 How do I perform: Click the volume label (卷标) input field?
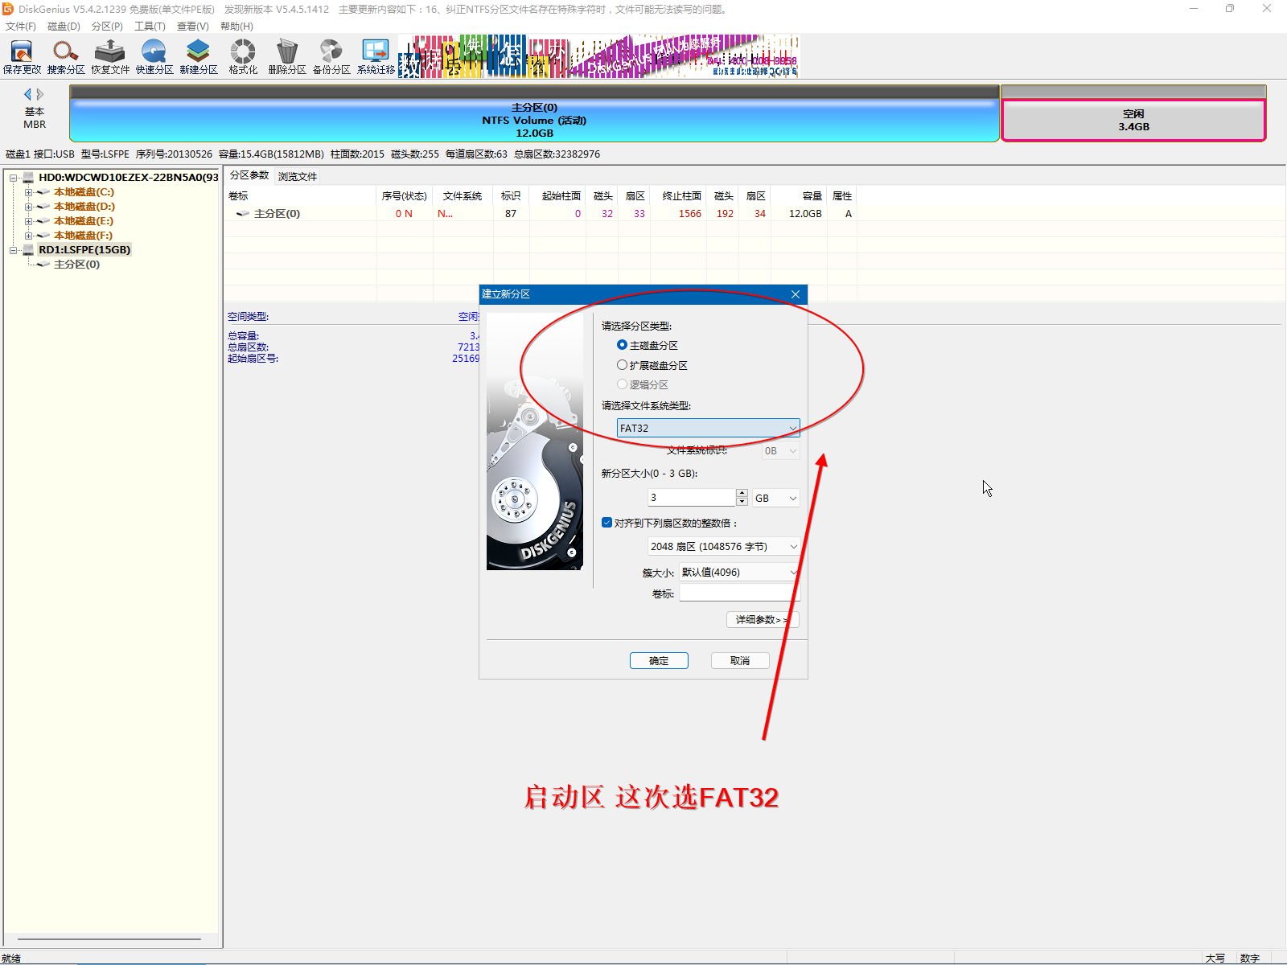739,593
